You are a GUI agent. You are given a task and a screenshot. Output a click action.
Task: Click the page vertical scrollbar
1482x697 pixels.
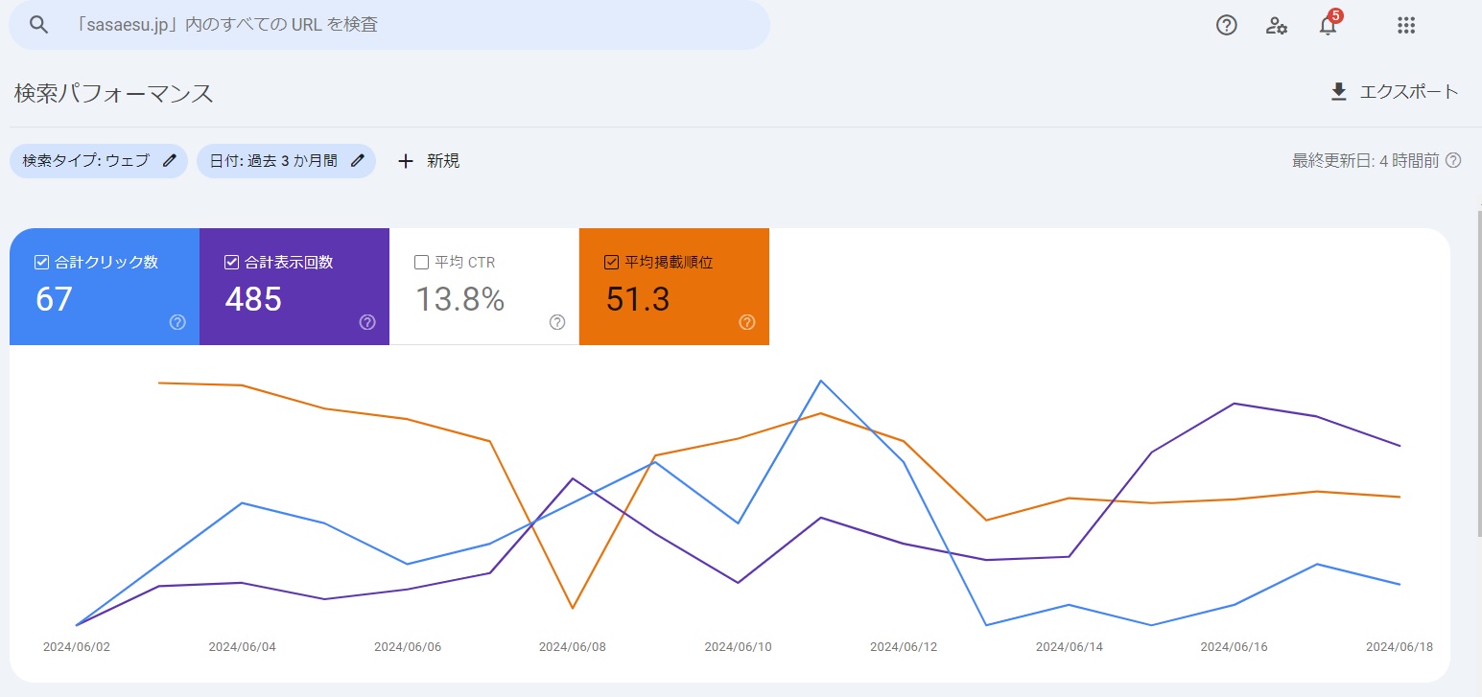point(1478,374)
